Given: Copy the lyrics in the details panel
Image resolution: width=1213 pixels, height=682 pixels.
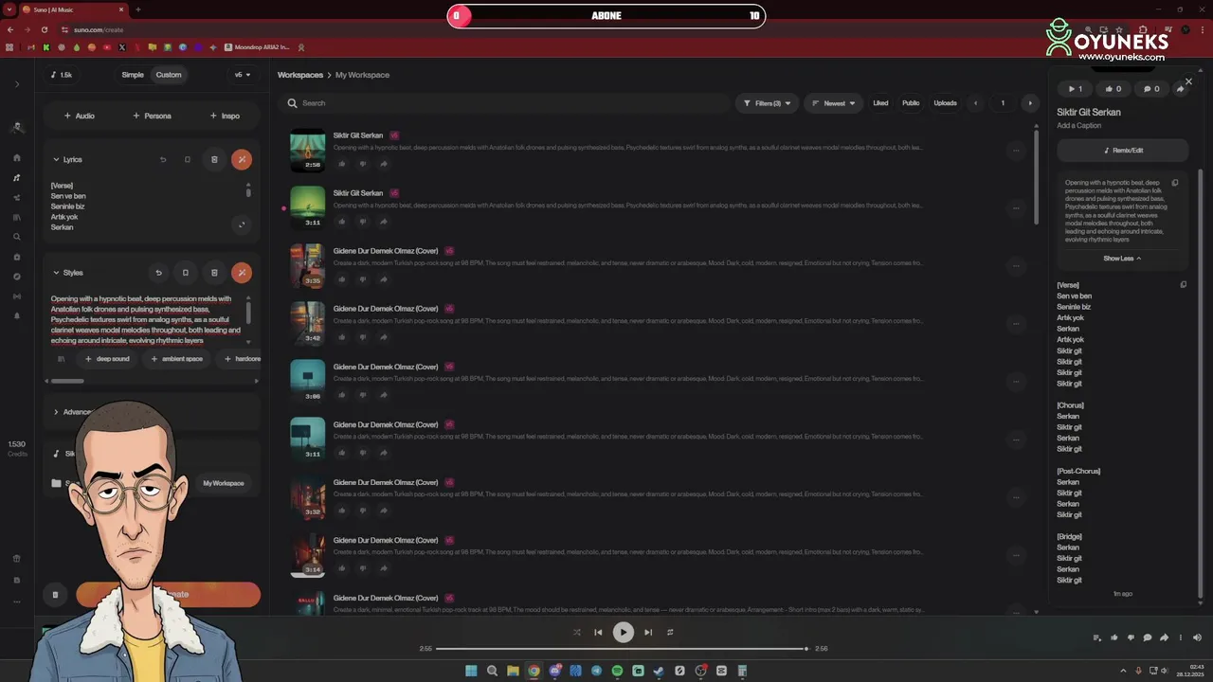Looking at the screenshot, I should [x=1183, y=284].
